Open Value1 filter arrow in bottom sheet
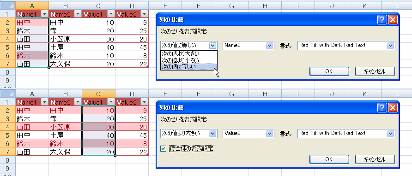 point(111,102)
